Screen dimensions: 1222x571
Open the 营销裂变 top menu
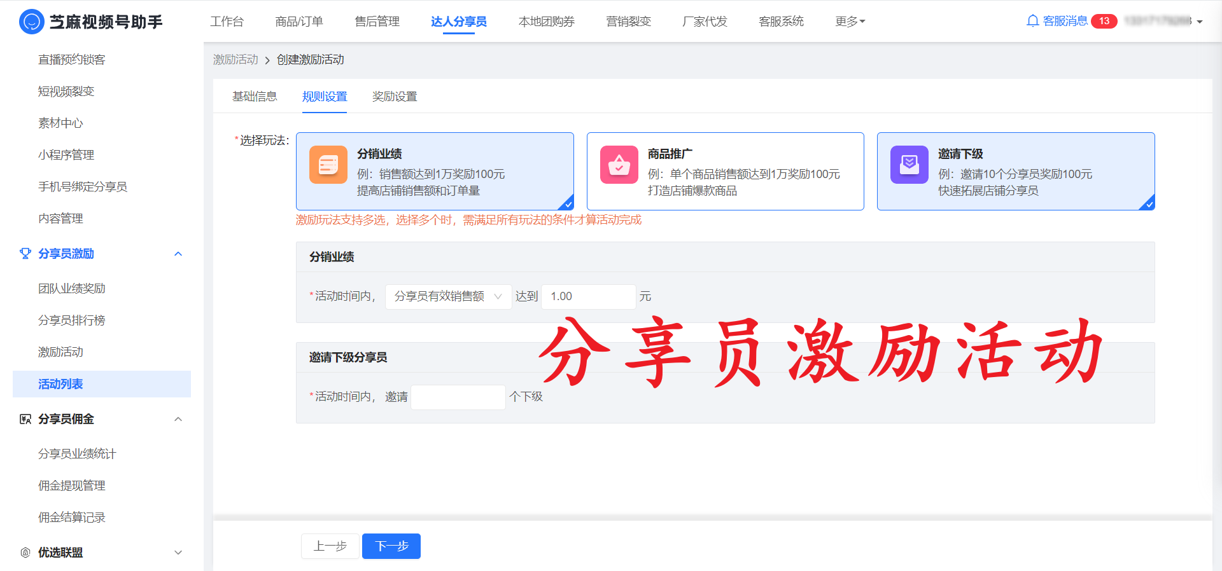click(628, 22)
